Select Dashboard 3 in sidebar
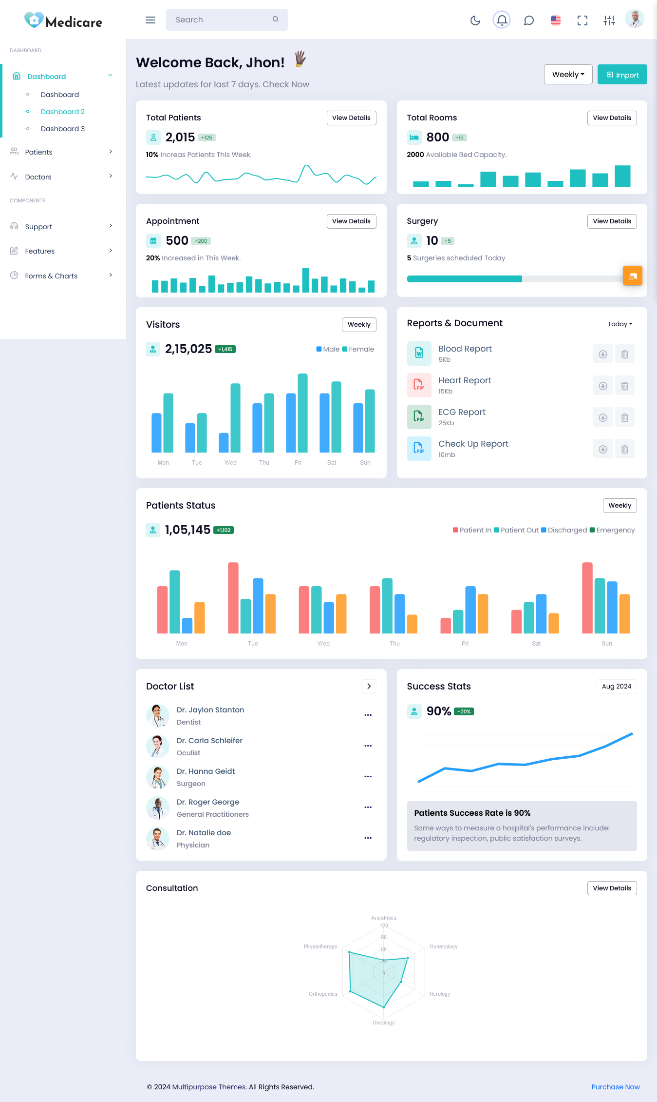The width and height of the screenshot is (657, 1102). click(x=63, y=129)
